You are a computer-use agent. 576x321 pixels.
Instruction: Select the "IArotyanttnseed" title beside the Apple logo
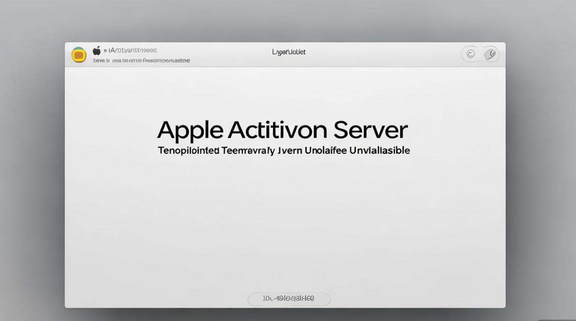(x=133, y=51)
